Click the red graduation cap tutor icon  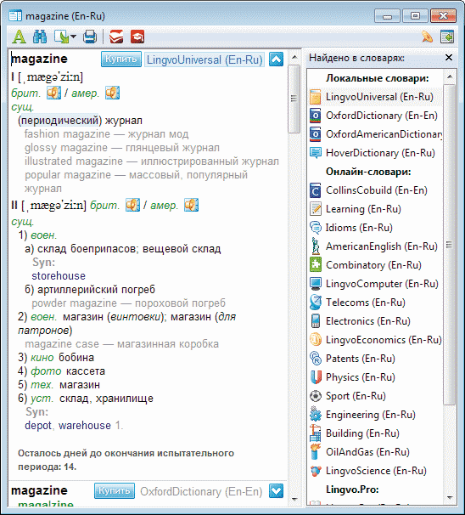point(137,37)
